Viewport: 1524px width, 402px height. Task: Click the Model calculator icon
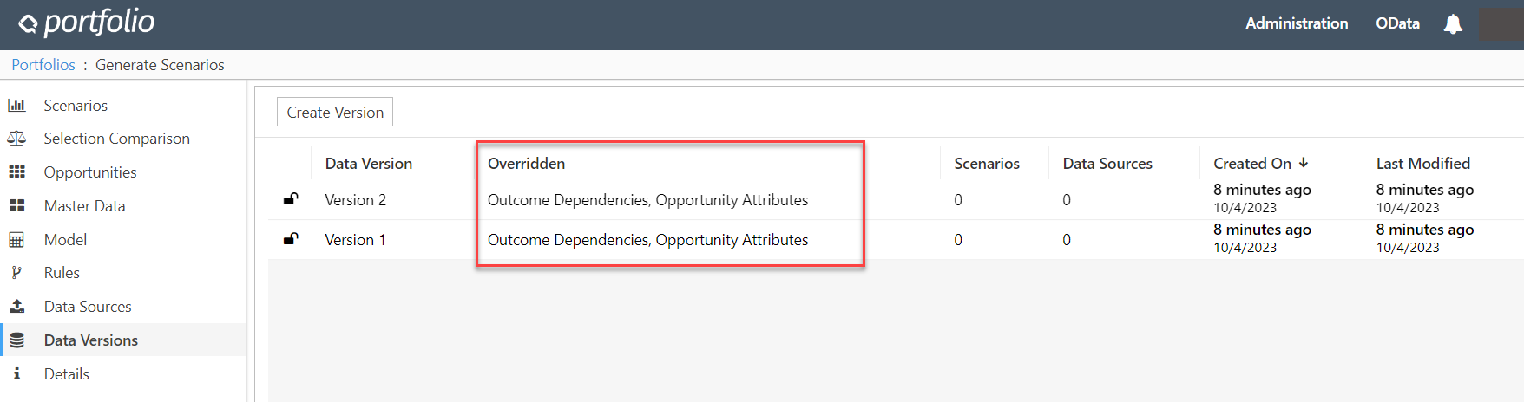tap(16, 240)
